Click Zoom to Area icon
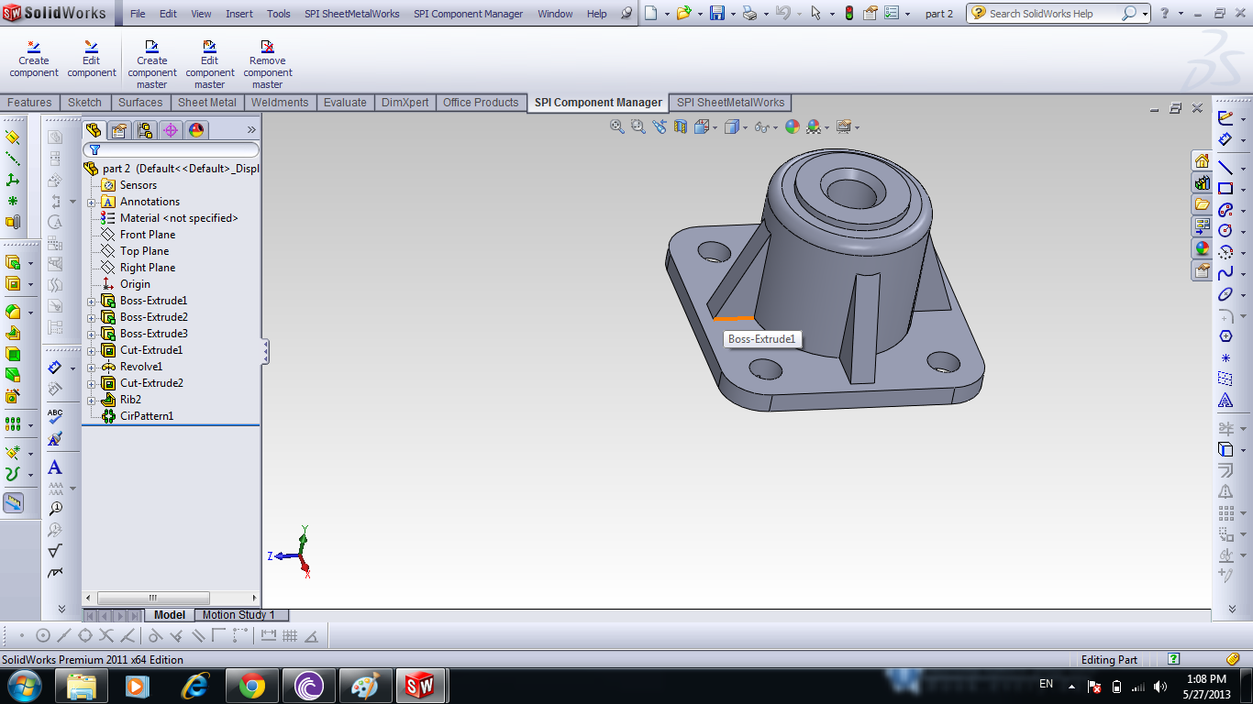 tap(638, 127)
